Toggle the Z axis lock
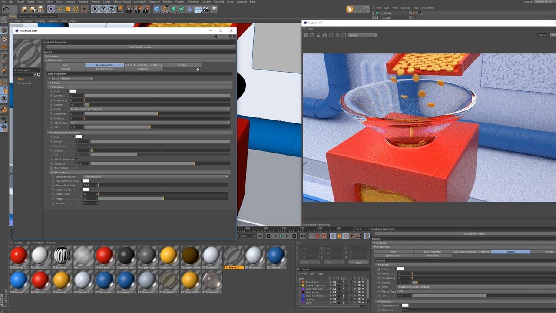 112,9
